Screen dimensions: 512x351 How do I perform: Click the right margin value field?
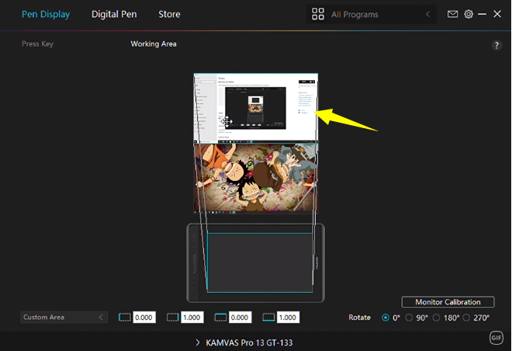(192, 318)
